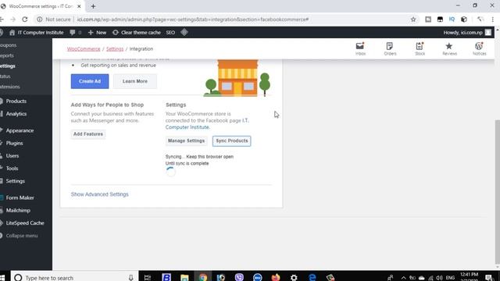Image resolution: width=500 pixels, height=281 pixels.
Task: Click the IT Computer Institute home icon
Action: [12, 33]
